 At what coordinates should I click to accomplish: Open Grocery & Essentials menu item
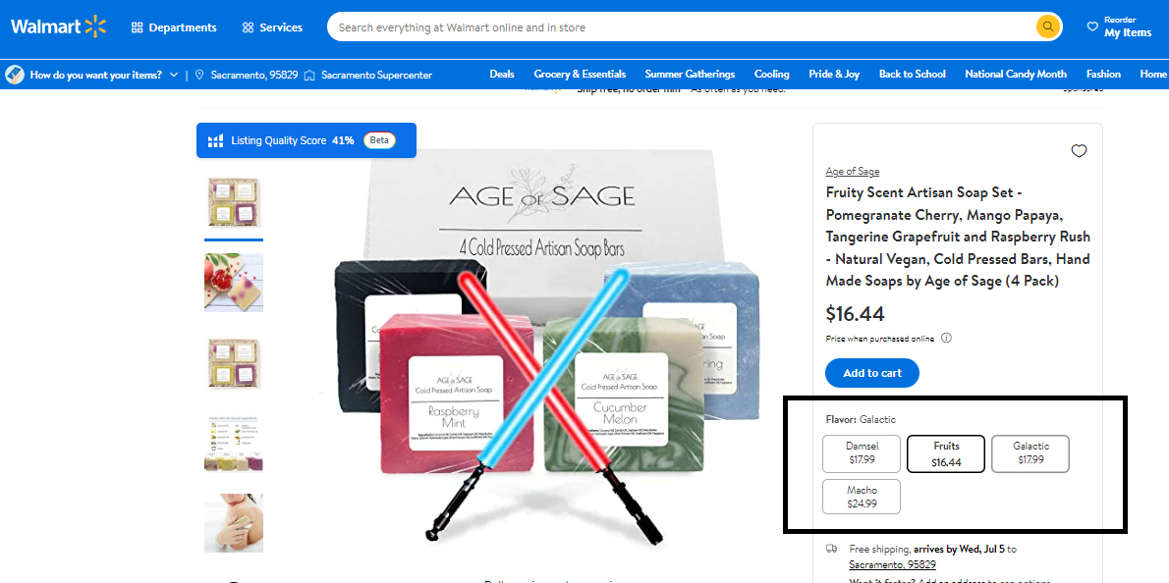tap(580, 74)
